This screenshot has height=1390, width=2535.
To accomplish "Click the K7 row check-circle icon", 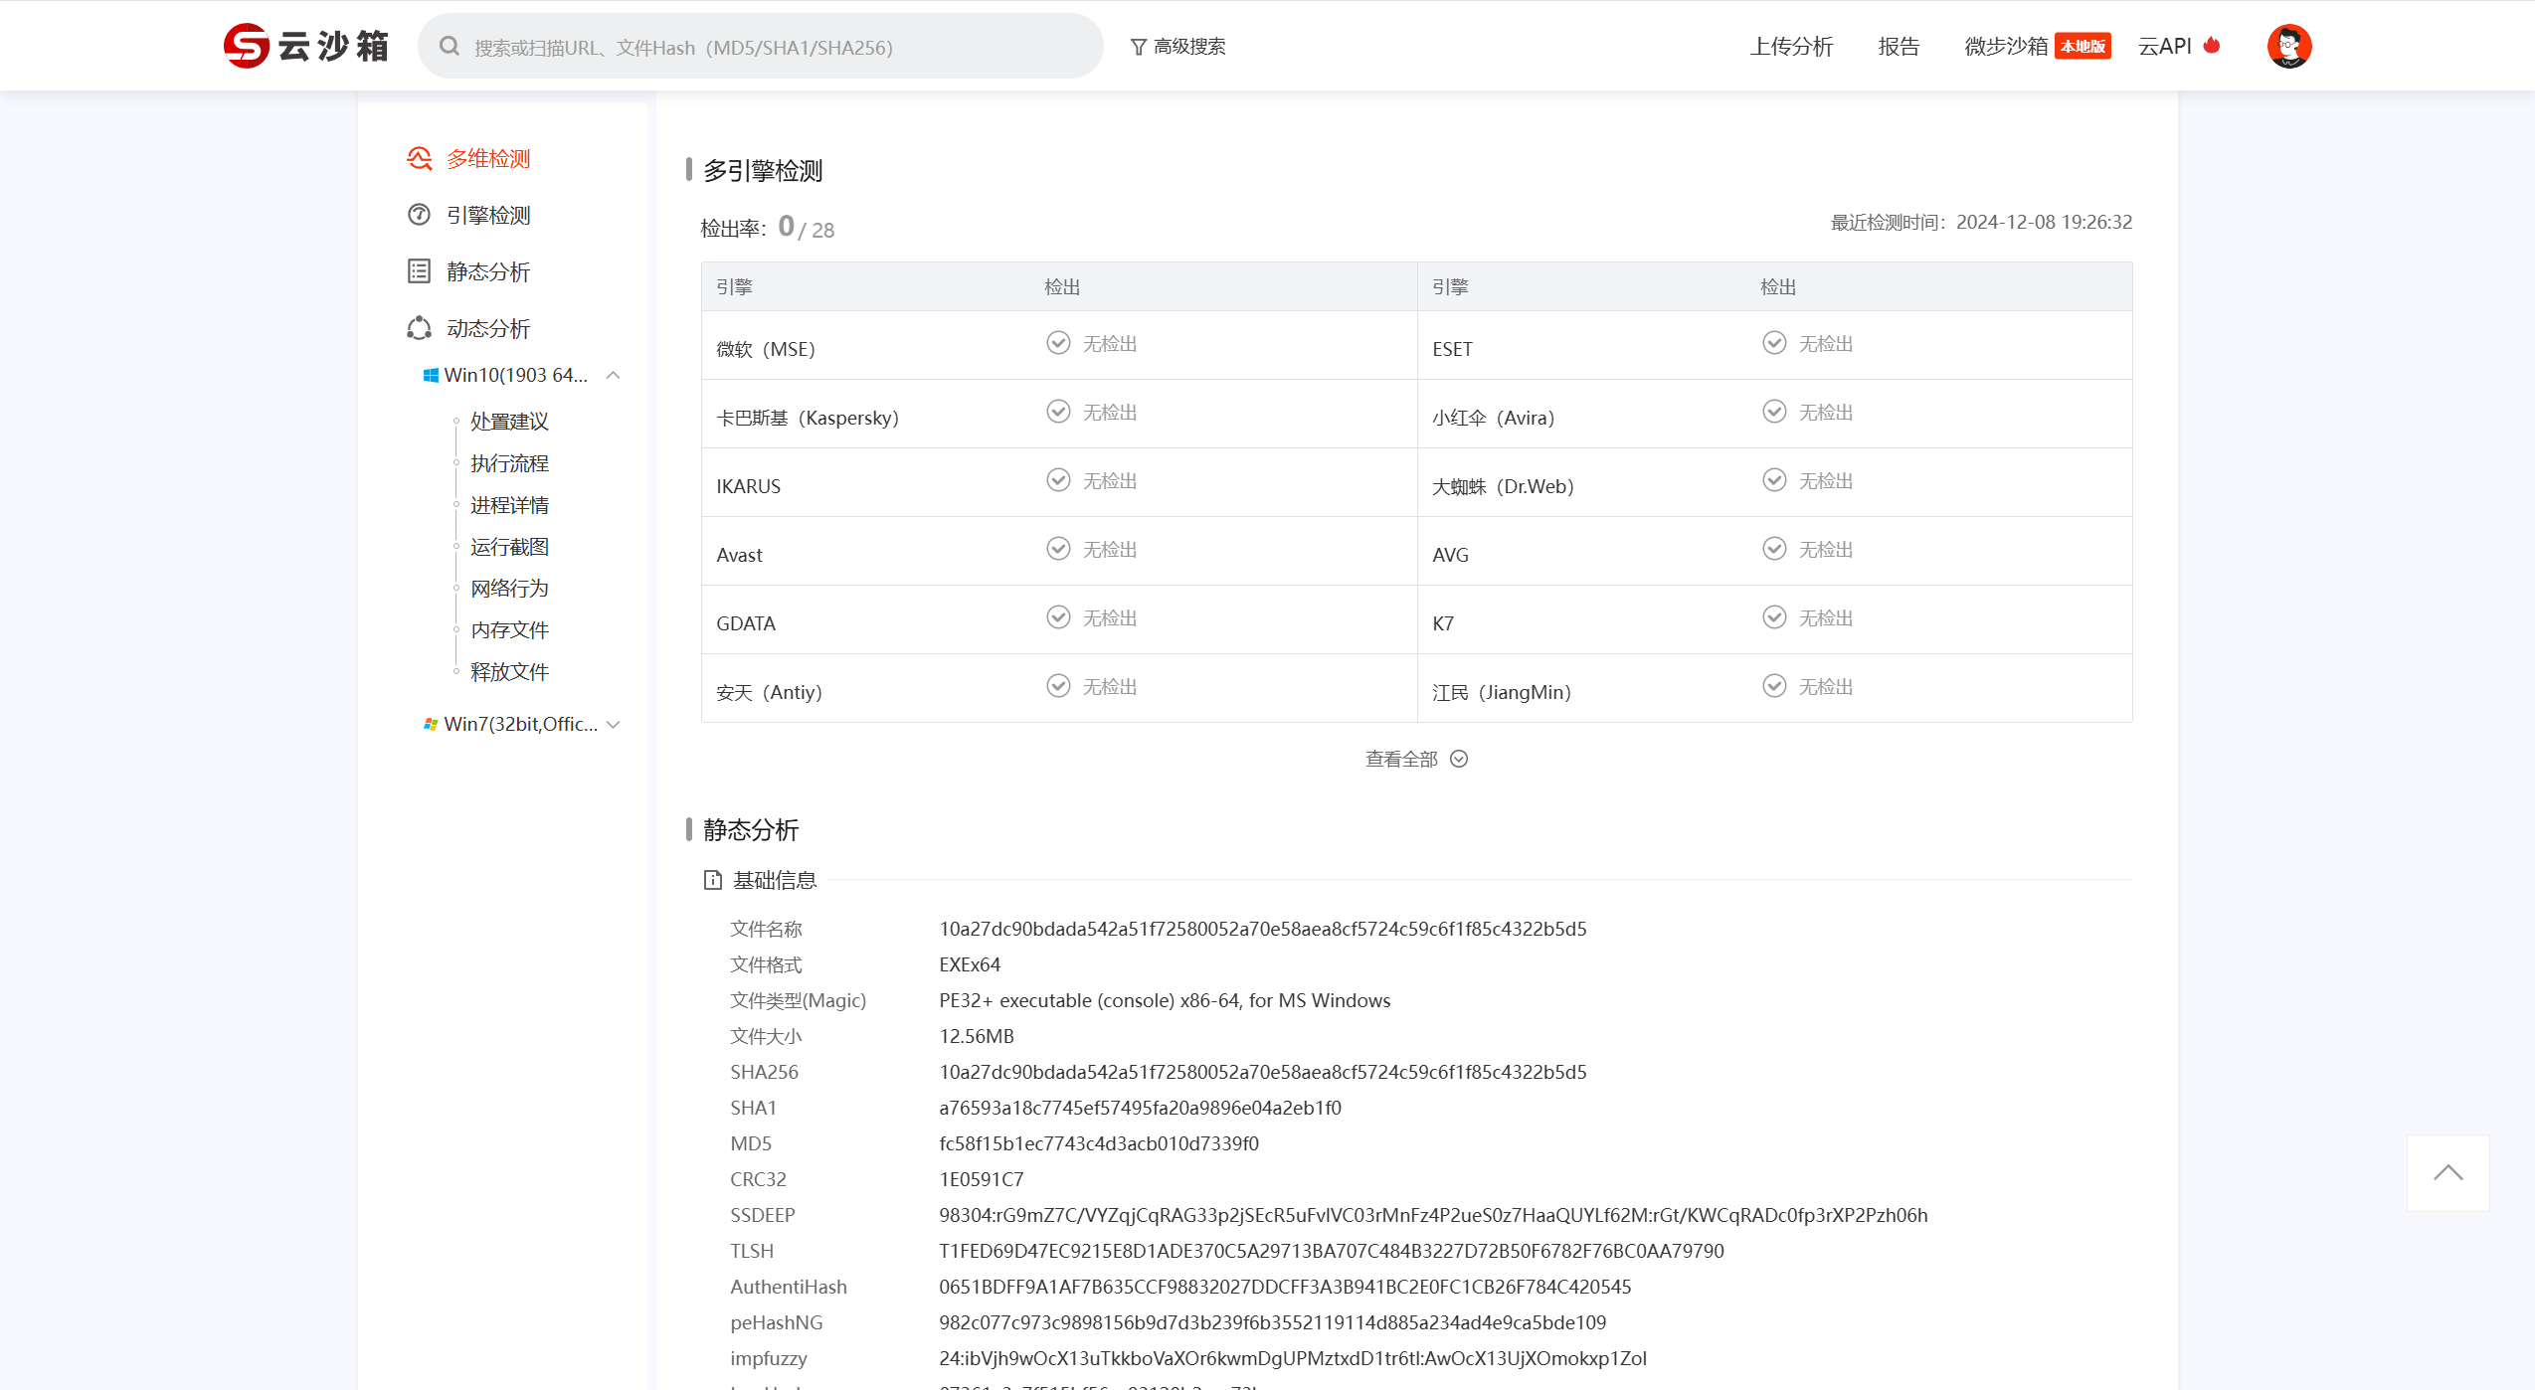I will click(x=1774, y=617).
